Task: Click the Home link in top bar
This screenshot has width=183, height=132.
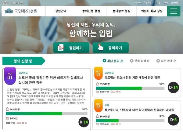Action: tap(138, 3)
